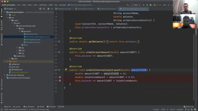Click override gutter icon next to getBalance
The width and height of the screenshot is (198, 111).
[59, 42]
